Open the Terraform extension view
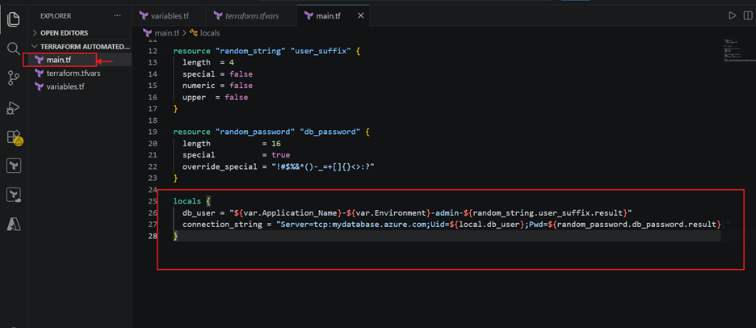The image size is (756, 328). click(14, 166)
